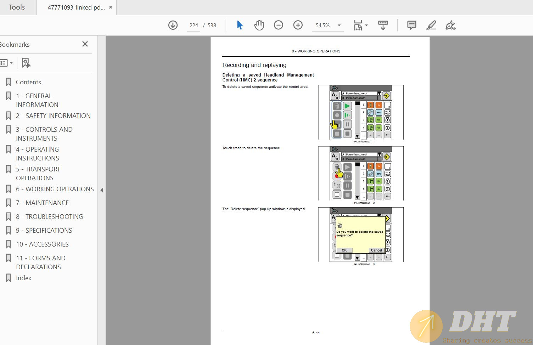Viewport: 533px width, 345px height.
Task: Open the scrolling mode download icon
Action: [x=383, y=25]
